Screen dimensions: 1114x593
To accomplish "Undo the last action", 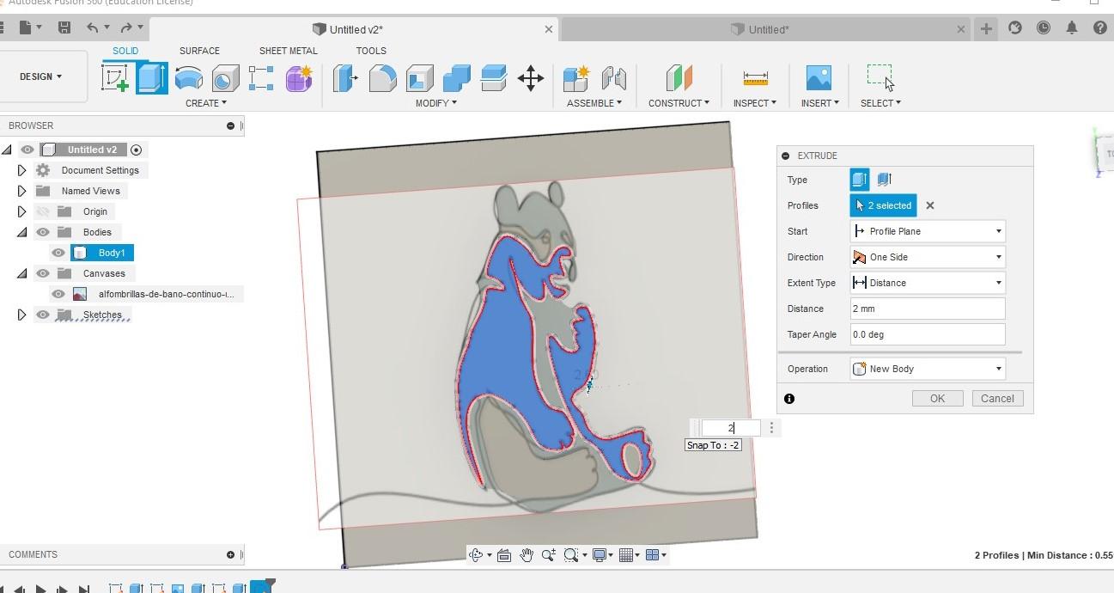I will pyautogui.click(x=92, y=28).
